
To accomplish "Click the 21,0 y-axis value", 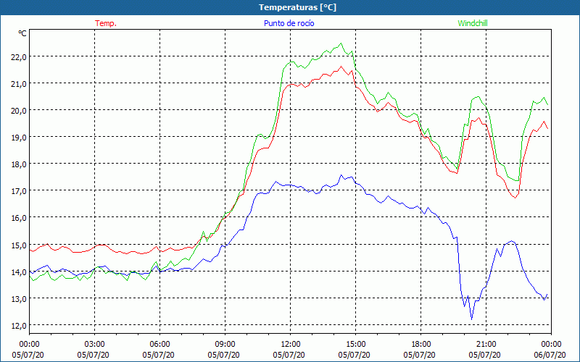I will point(19,84).
